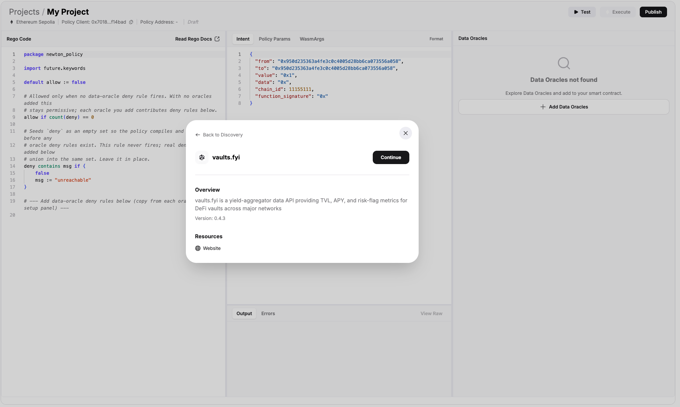Click Add Data Oracles button label
Image resolution: width=680 pixels, height=407 pixels.
click(568, 107)
